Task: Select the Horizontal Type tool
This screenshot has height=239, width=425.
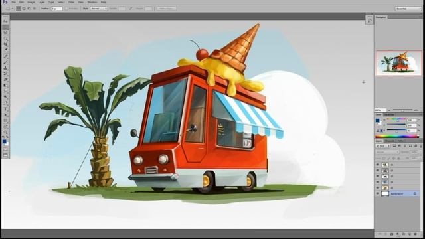Action: click(x=5, y=109)
